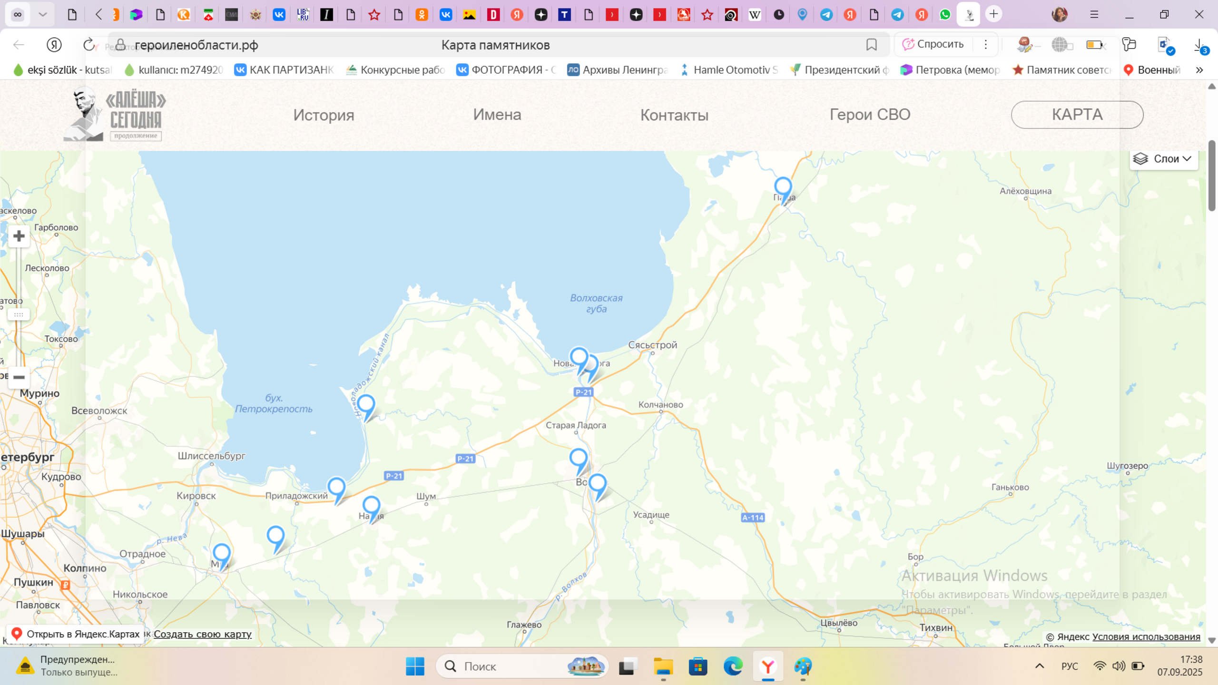Click the battery saver icon in toolbar

tap(1095, 45)
